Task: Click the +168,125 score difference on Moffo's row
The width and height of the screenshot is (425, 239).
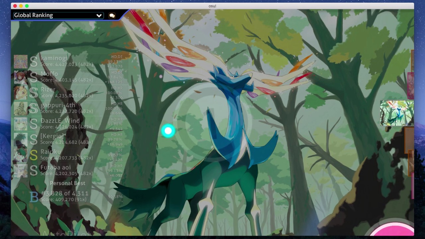Action: [x=114, y=82]
